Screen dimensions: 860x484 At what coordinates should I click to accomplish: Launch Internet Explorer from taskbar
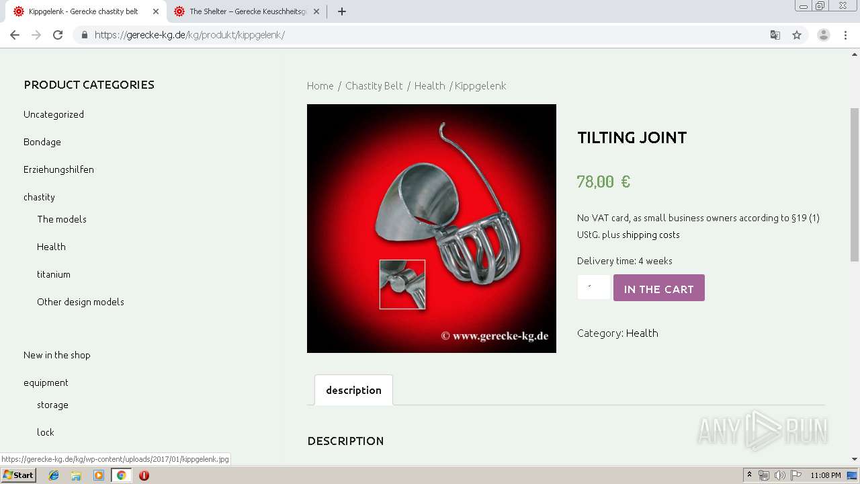click(x=54, y=475)
